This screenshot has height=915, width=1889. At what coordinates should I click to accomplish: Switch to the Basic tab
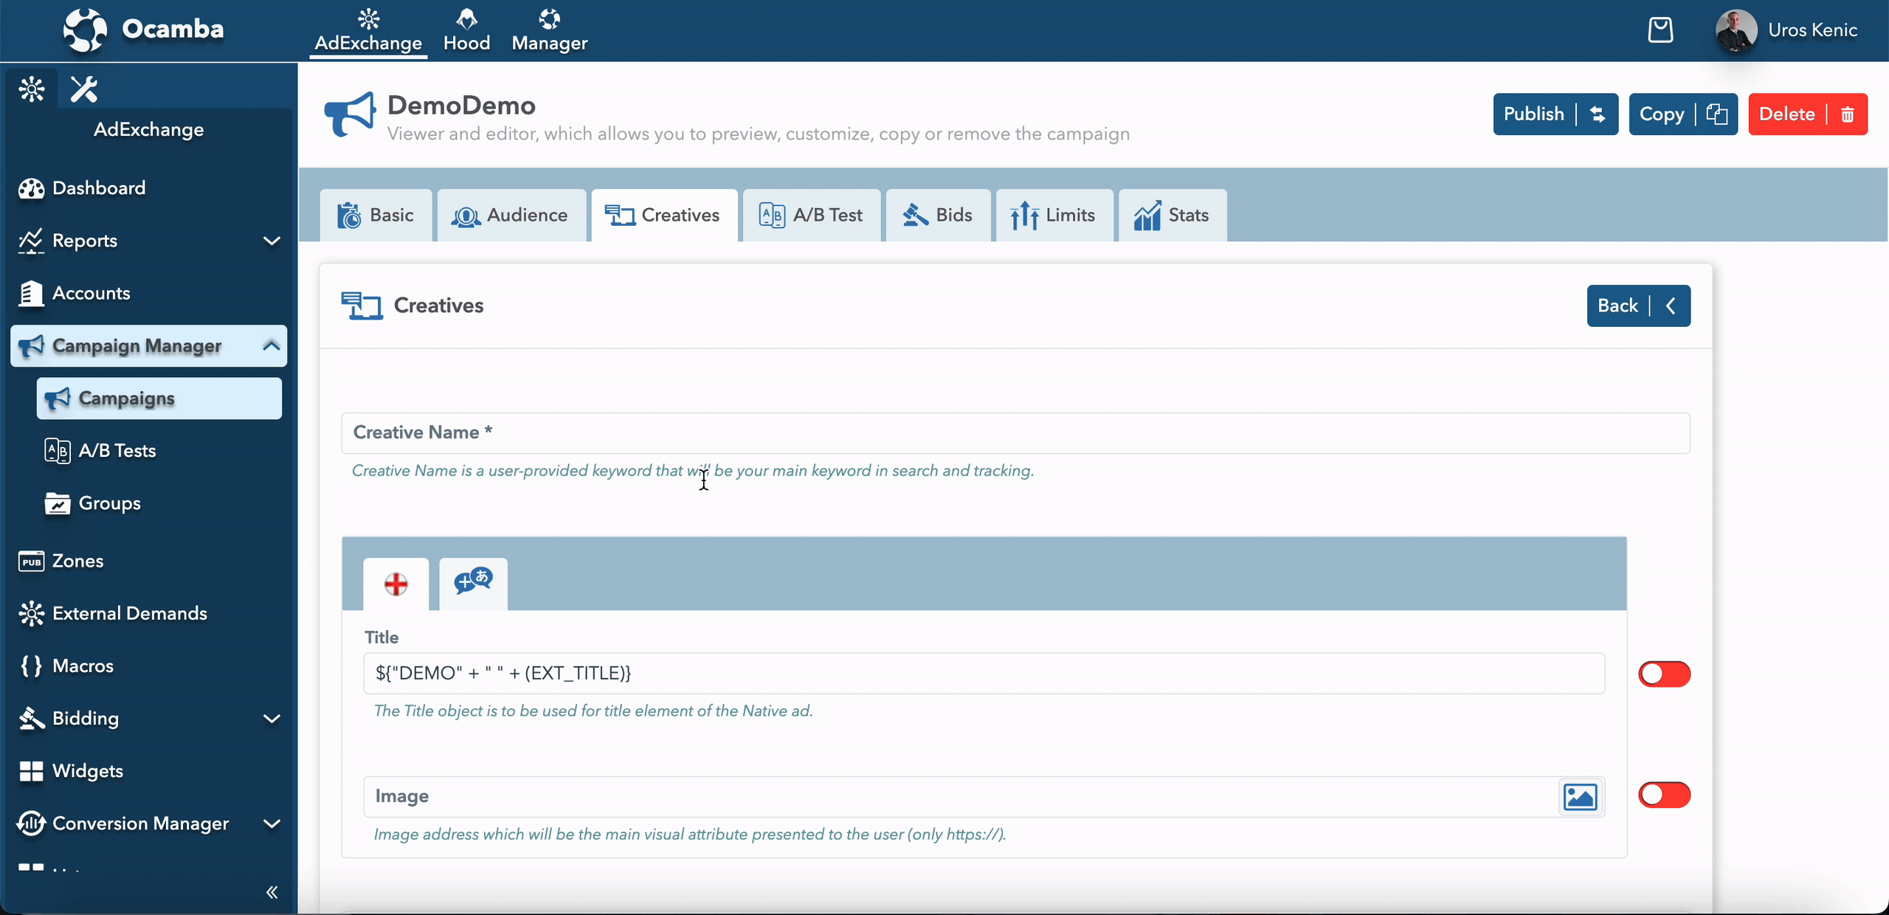click(x=376, y=215)
